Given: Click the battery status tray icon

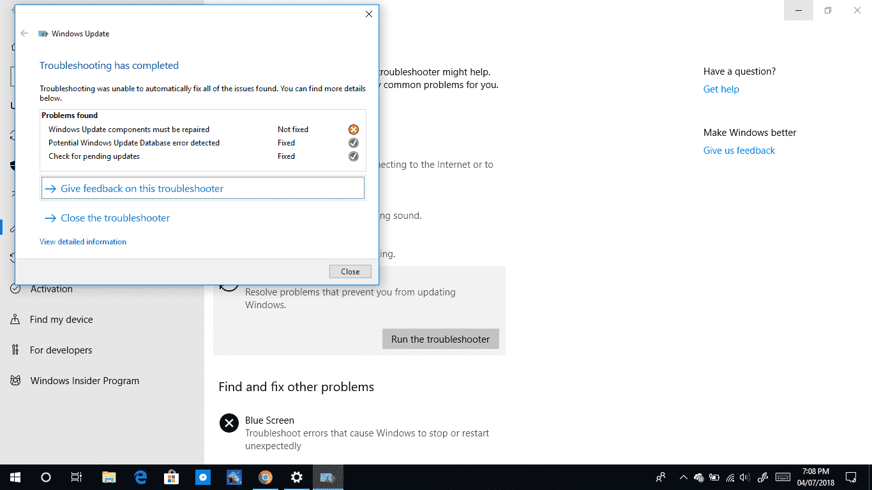Looking at the screenshot, I should [714, 477].
